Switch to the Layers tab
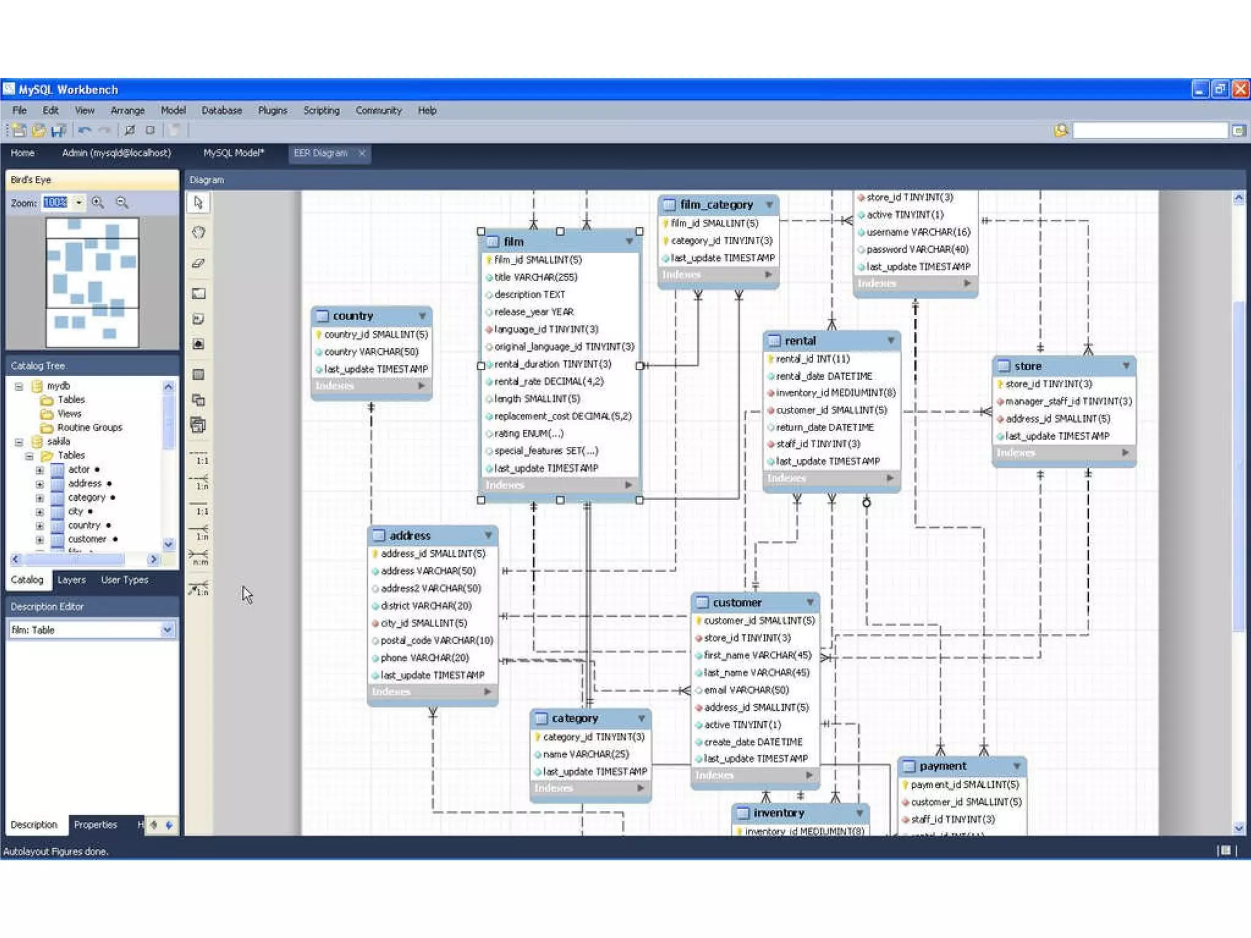 pos(71,580)
